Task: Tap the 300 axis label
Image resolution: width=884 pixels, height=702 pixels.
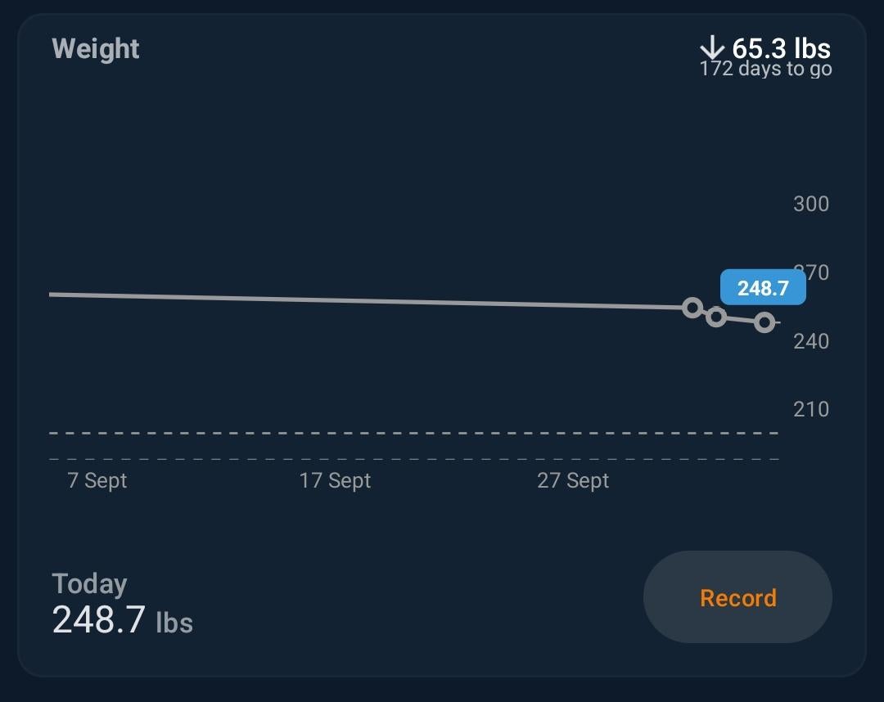Action: [810, 204]
